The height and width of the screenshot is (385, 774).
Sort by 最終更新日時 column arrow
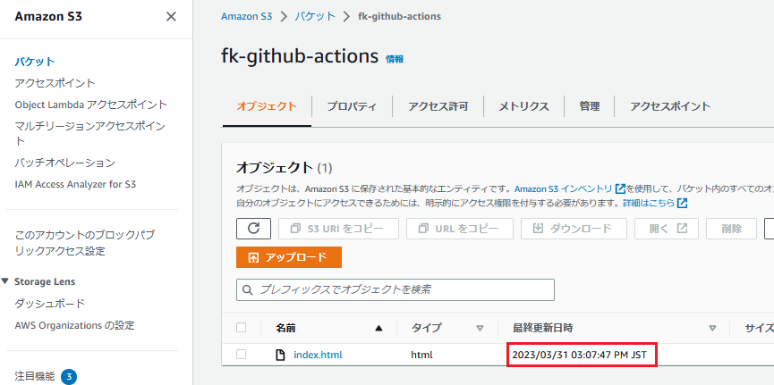click(712, 328)
